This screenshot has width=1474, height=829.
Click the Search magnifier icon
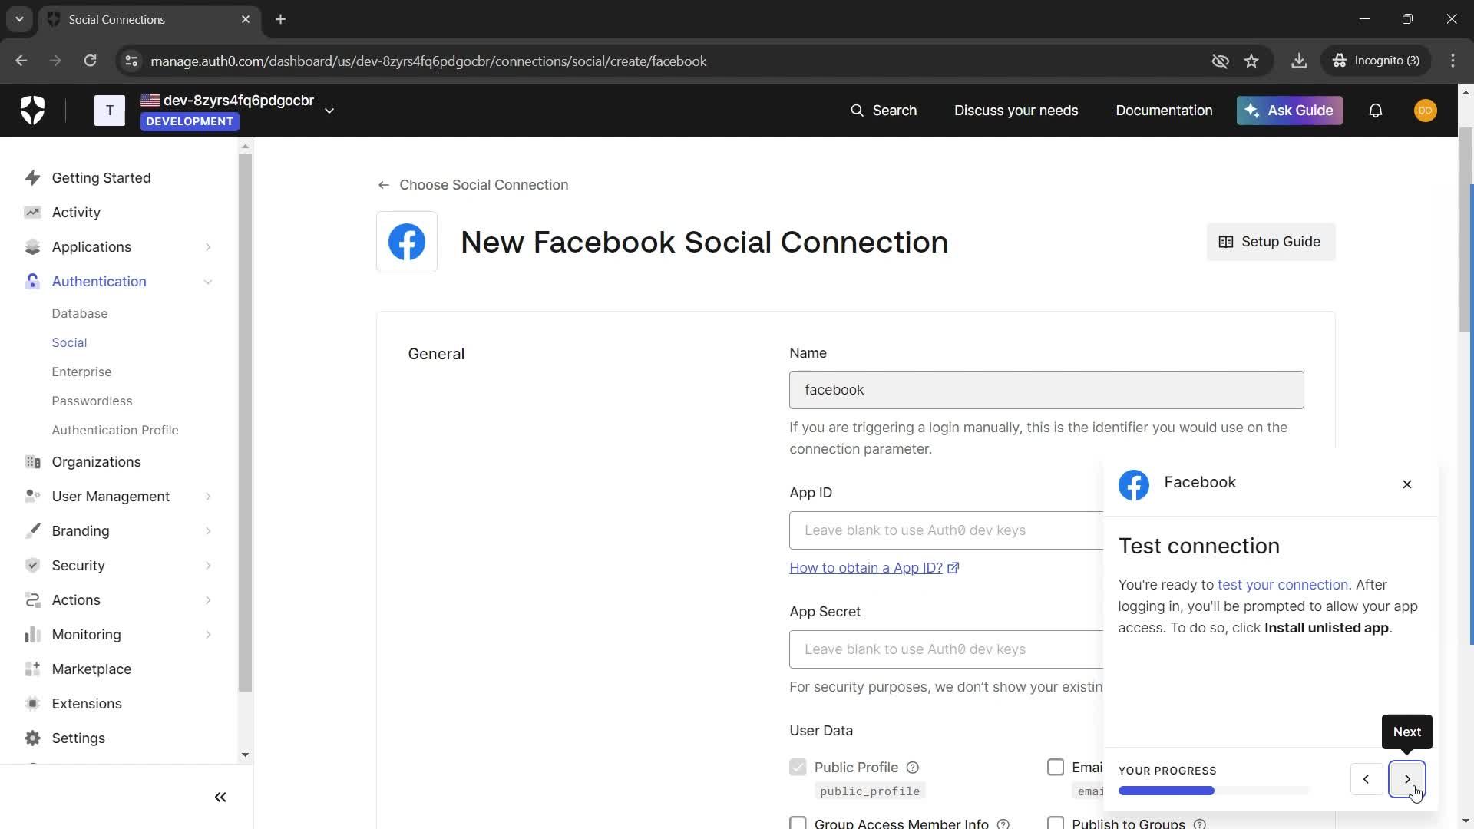pyautogui.click(x=857, y=111)
